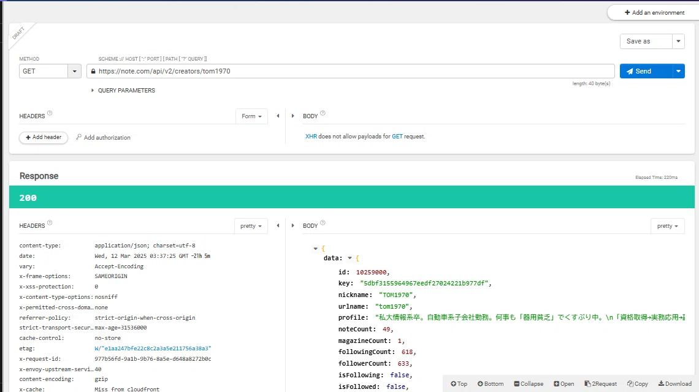Screen dimensions: 699x392
Task: Click the GET link in body note
Action: coord(397,137)
